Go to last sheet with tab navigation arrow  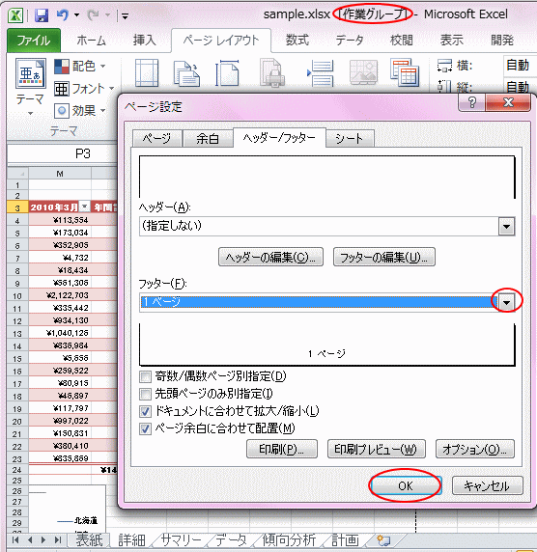point(58,539)
